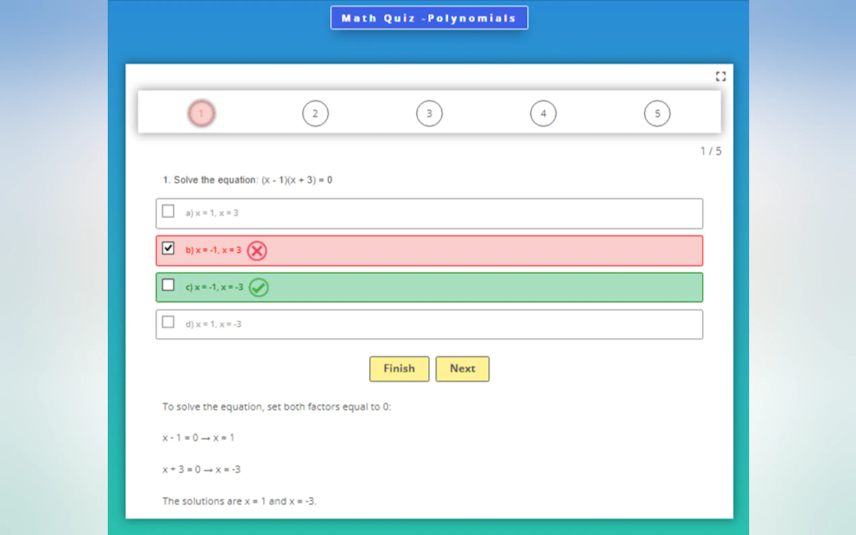Open question 4 in the navigator

pyautogui.click(x=543, y=114)
